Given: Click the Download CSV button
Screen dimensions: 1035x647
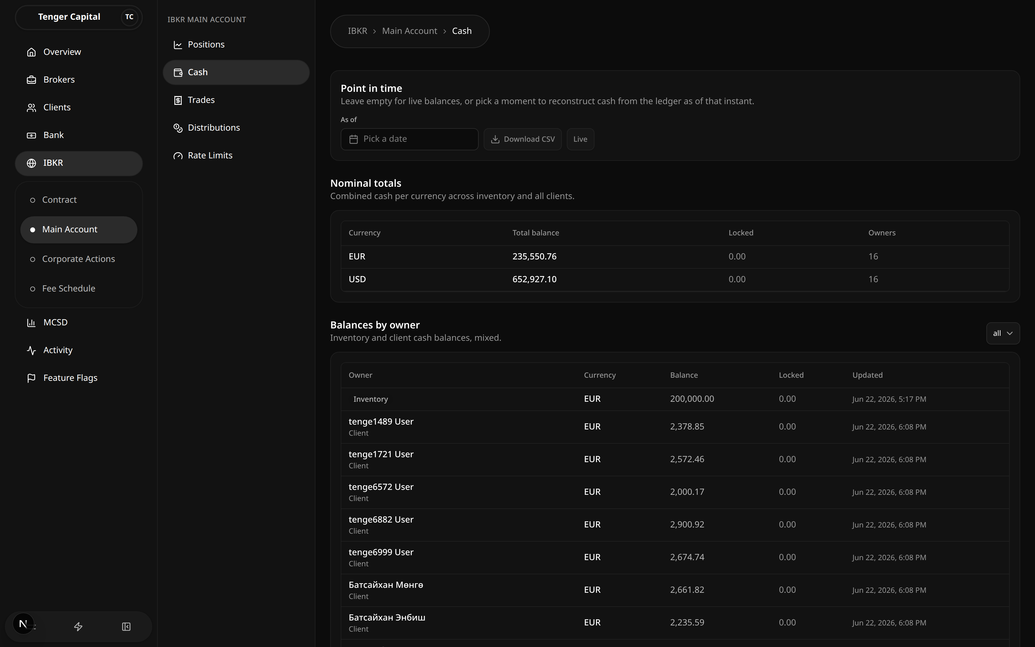Looking at the screenshot, I should pos(522,140).
